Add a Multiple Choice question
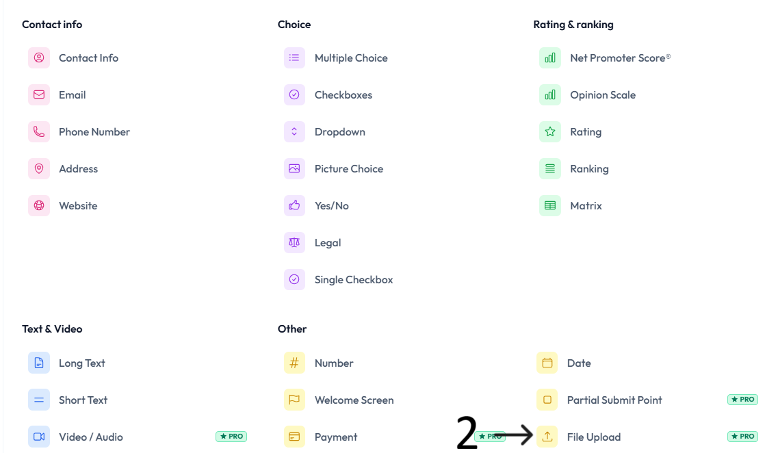 351,58
